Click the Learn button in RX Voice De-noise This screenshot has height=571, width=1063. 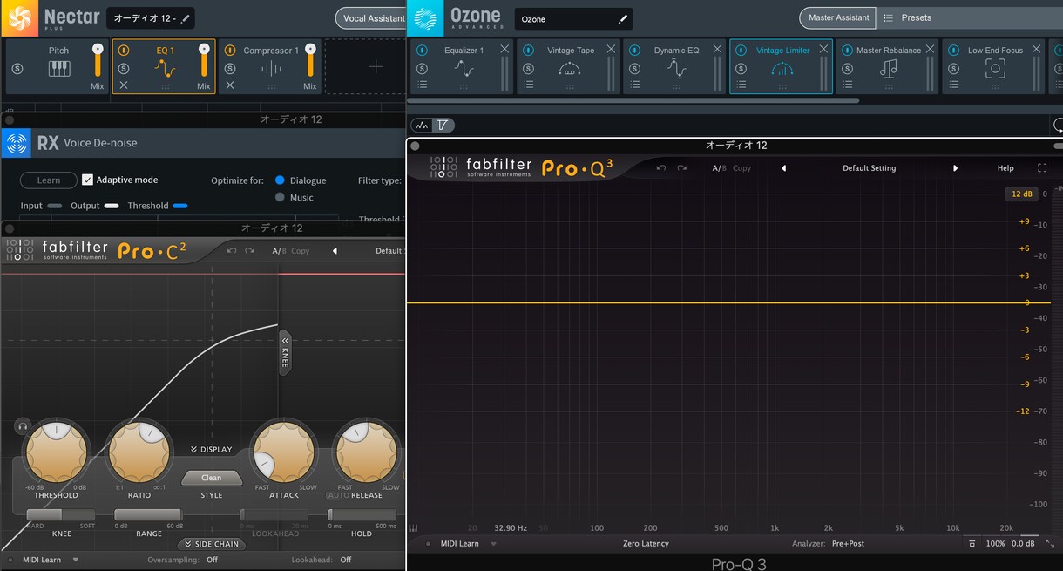click(49, 180)
